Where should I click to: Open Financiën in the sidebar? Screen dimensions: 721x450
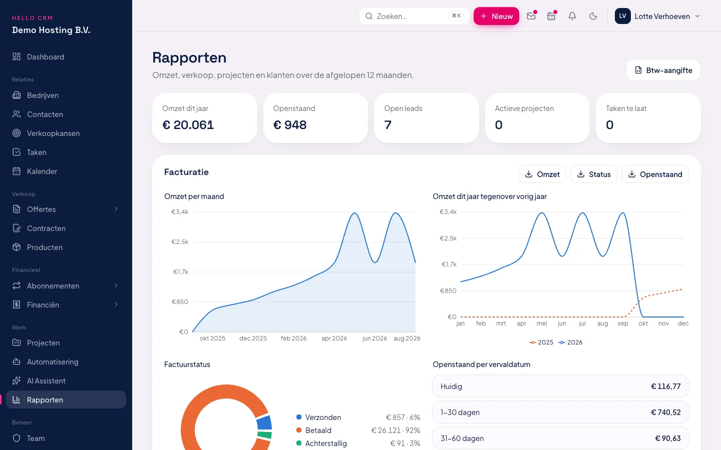[66, 304]
